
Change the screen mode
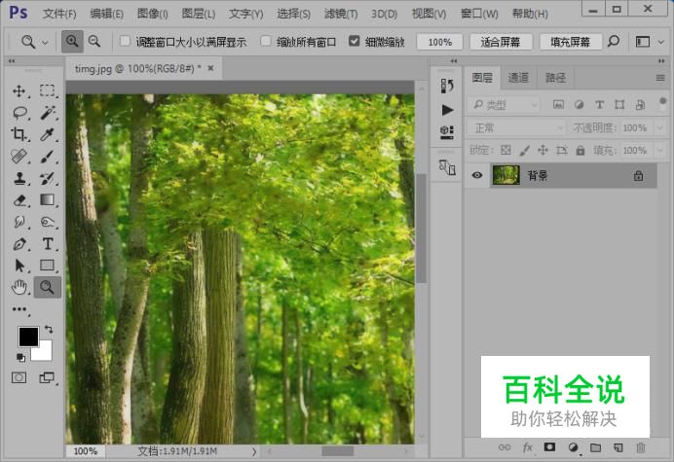47,377
